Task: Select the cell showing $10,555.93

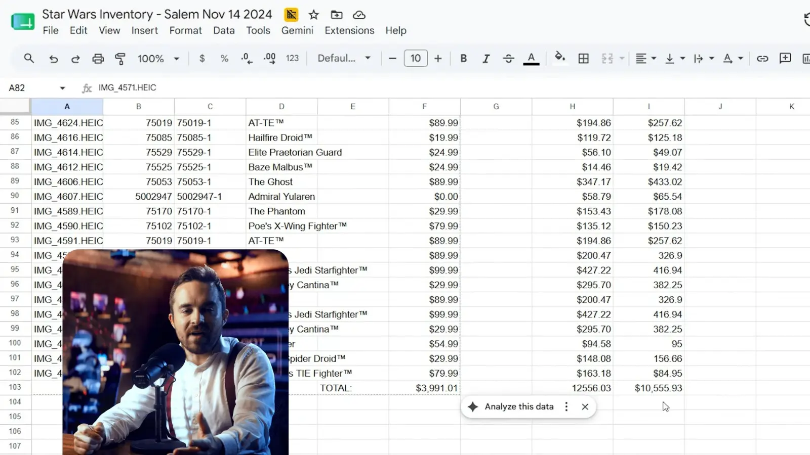Action: (649, 388)
